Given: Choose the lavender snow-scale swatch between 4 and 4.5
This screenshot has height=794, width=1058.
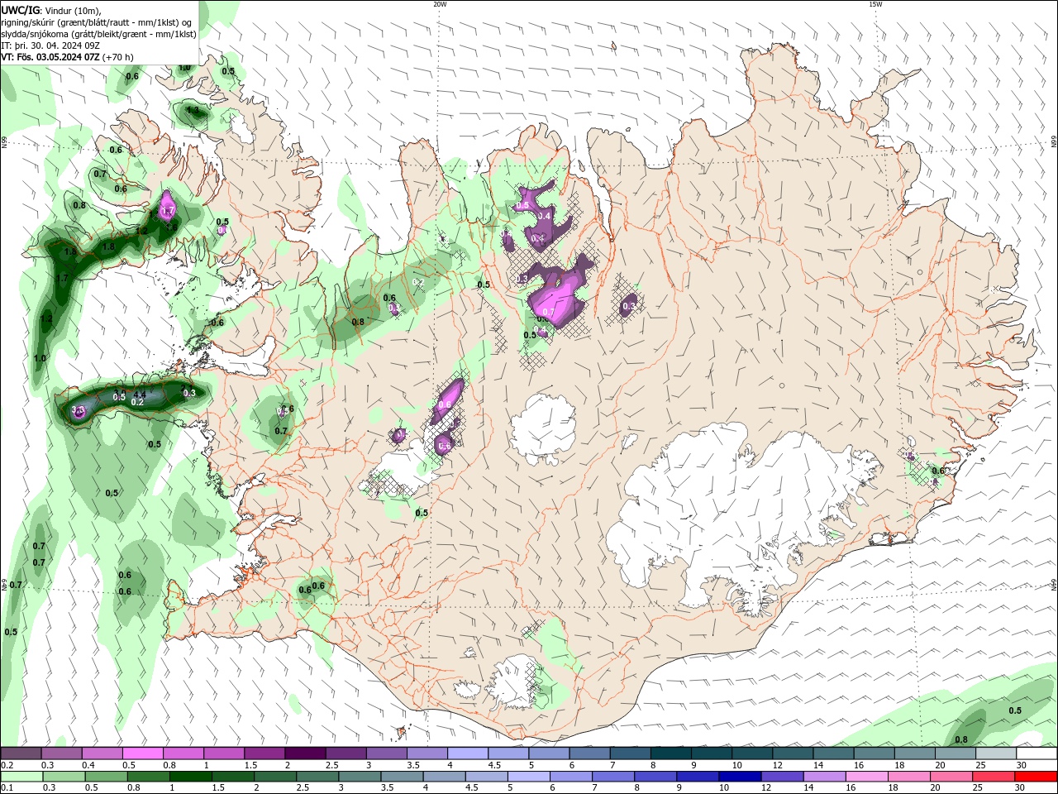Looking at the screenshot, I should [x=468, y=753].
